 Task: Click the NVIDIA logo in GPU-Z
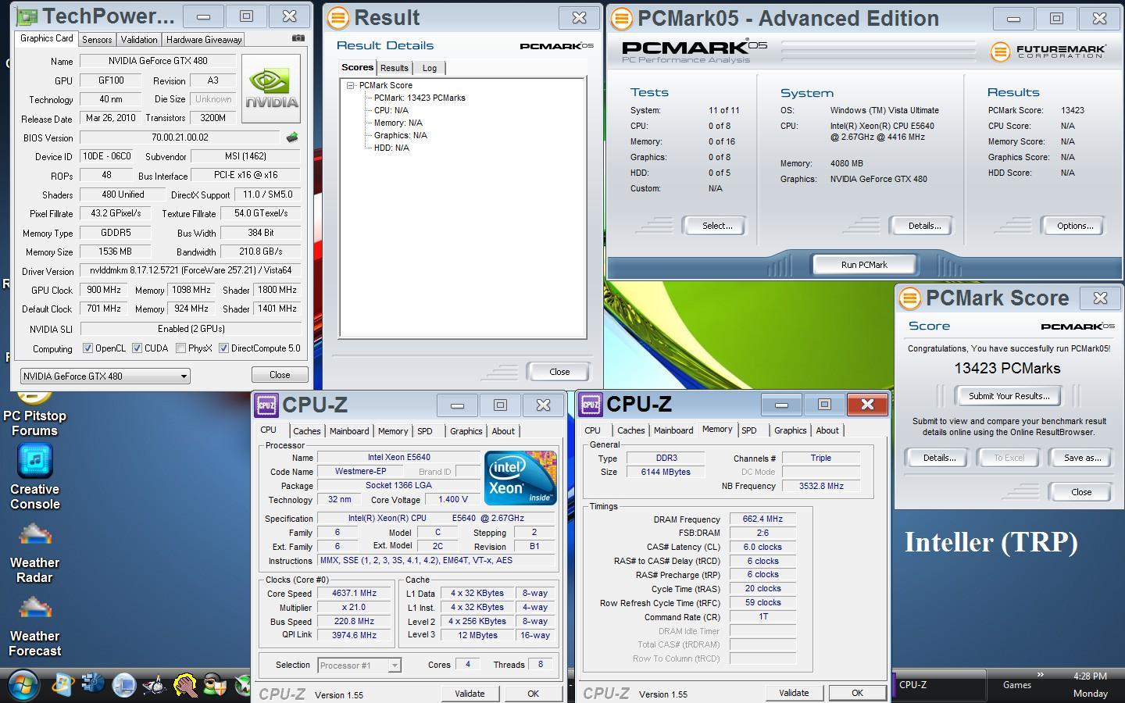tap(271, 88)
